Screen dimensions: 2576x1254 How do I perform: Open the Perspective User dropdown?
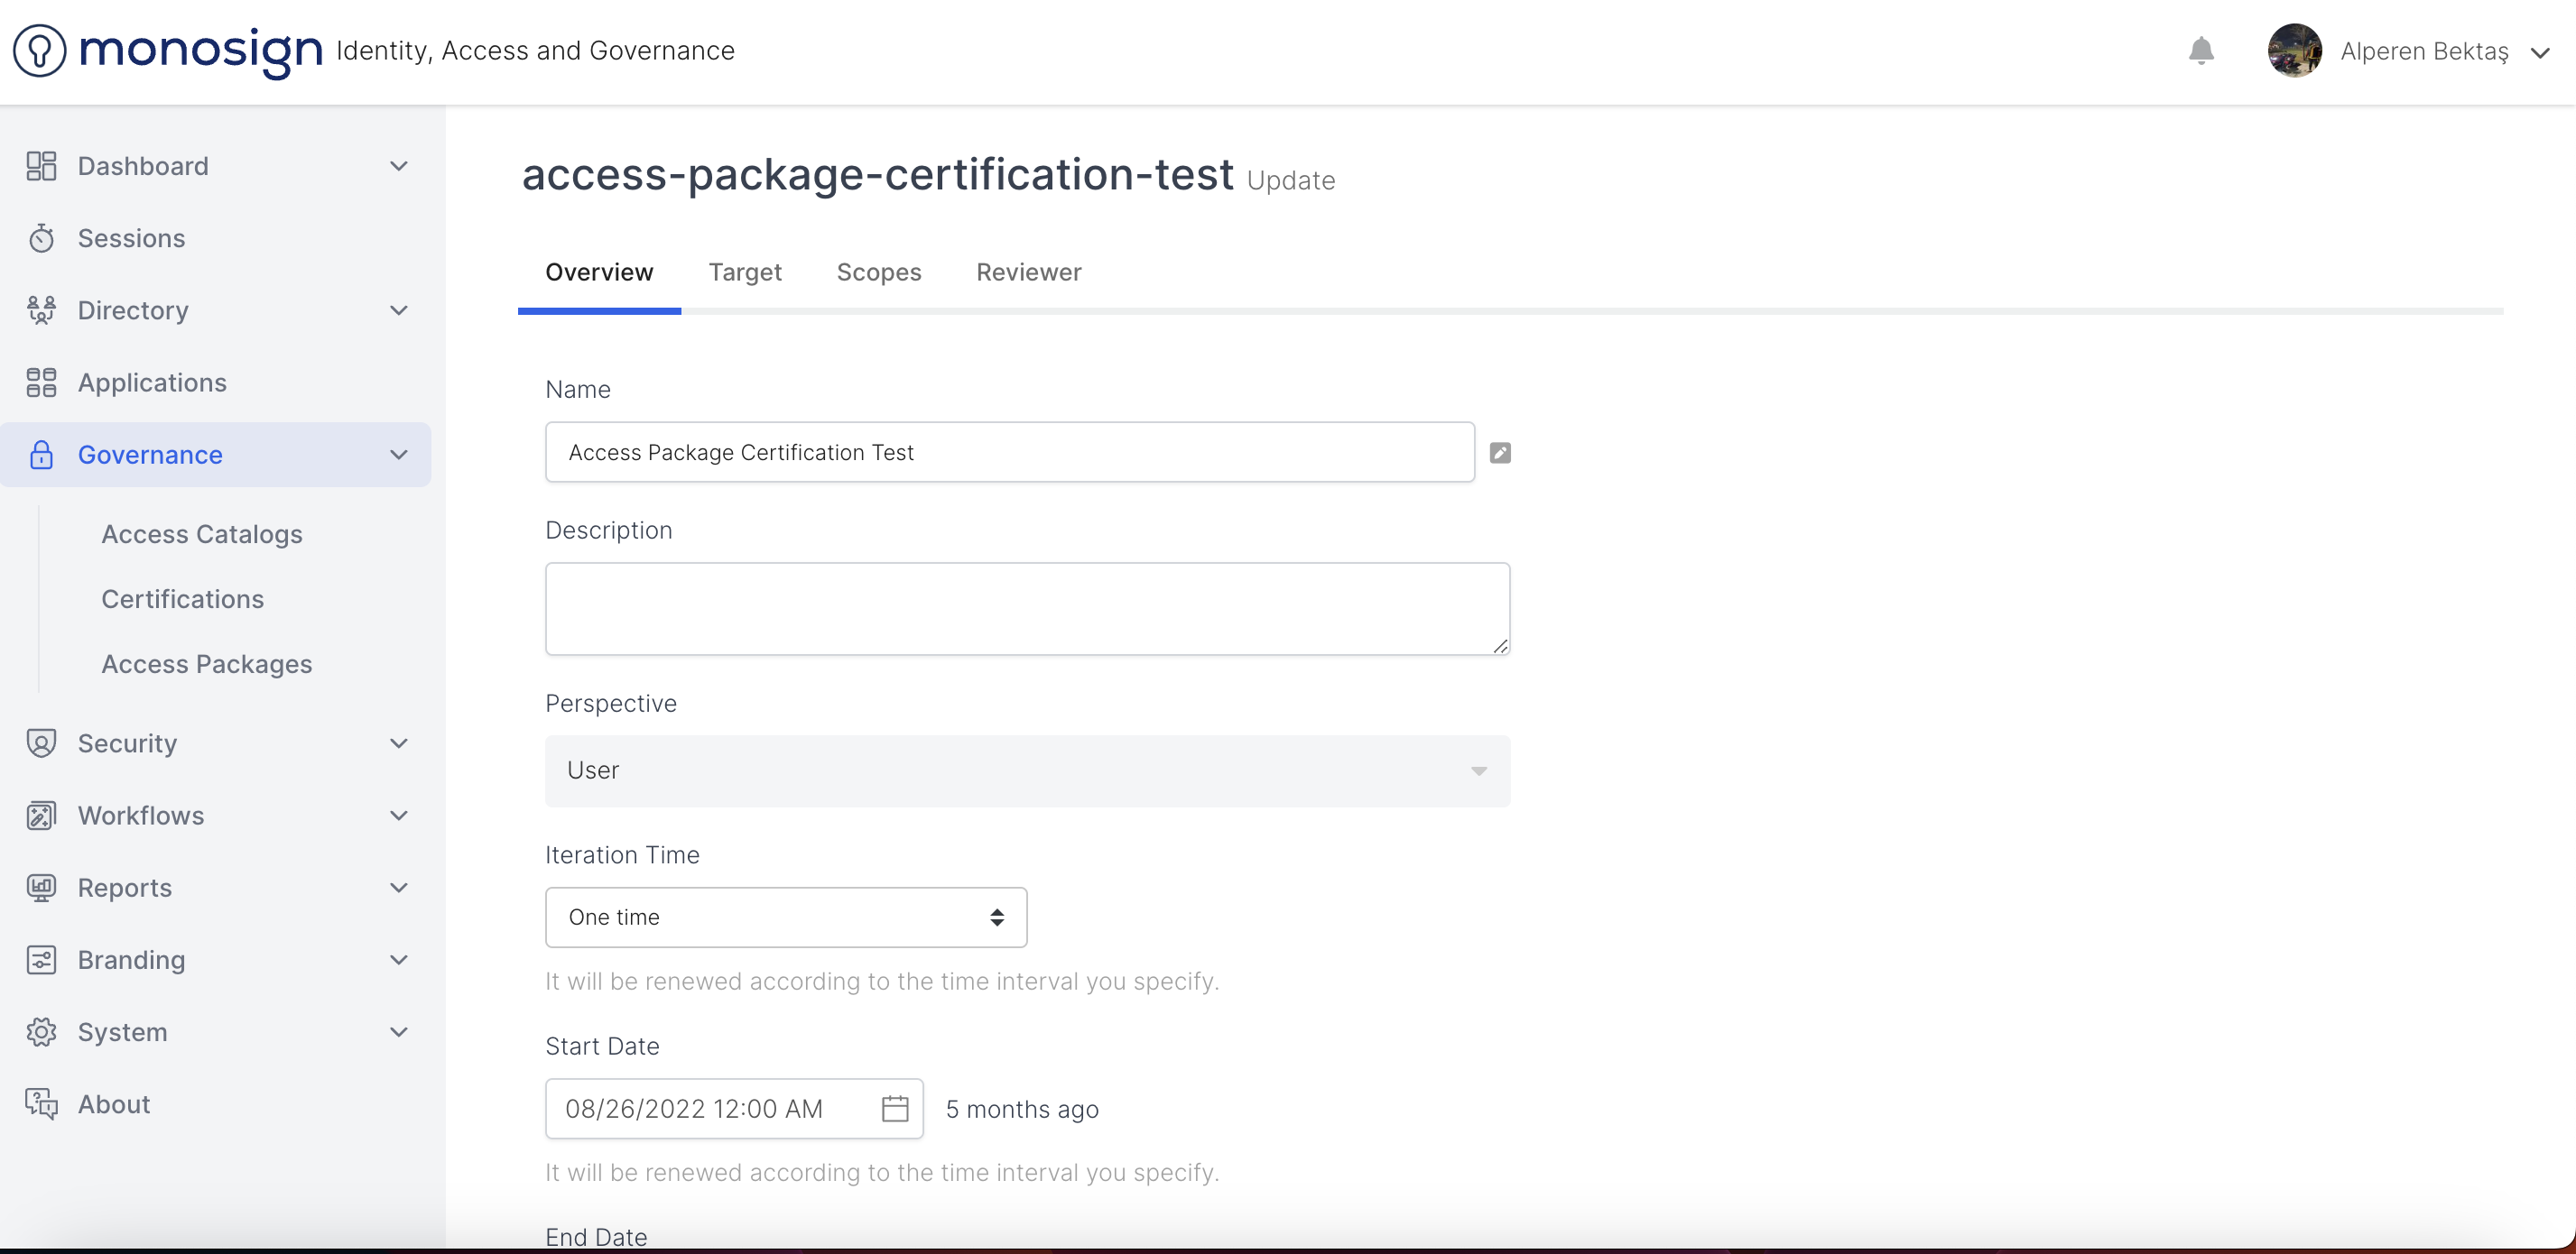1027,770
